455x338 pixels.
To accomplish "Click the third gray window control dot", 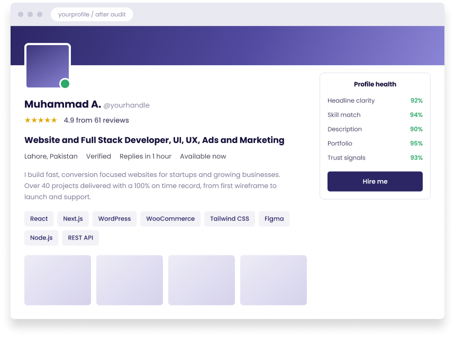I will (x=40, y=14).
